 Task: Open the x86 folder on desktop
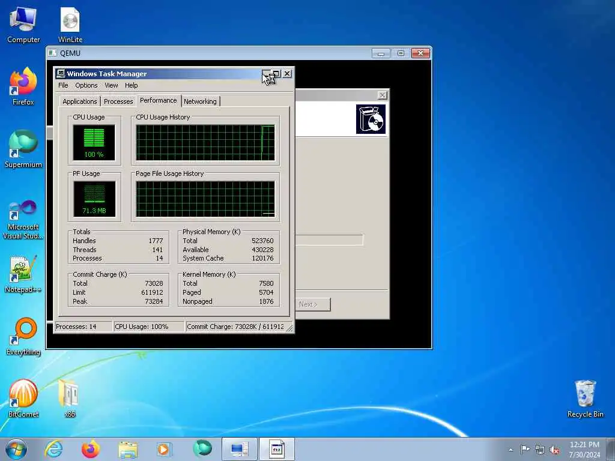(x=70, y=399)
